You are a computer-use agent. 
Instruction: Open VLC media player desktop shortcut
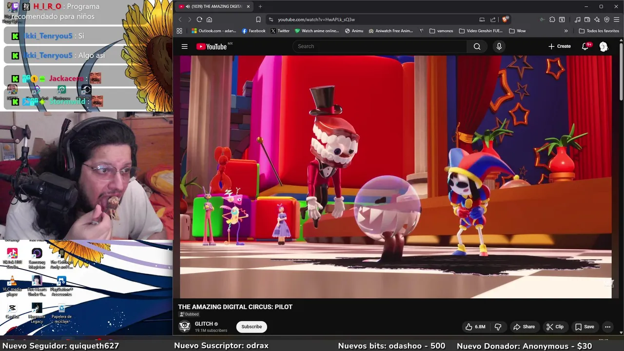(12, 286)
